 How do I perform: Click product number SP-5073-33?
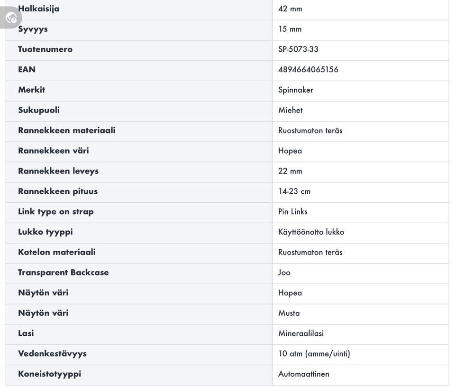coord(298,49)
